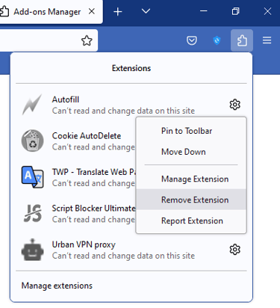Click the Cookie AutoDelete extension name
The height and width of the screenshot is (308, 280).
(x=87, y=136)
